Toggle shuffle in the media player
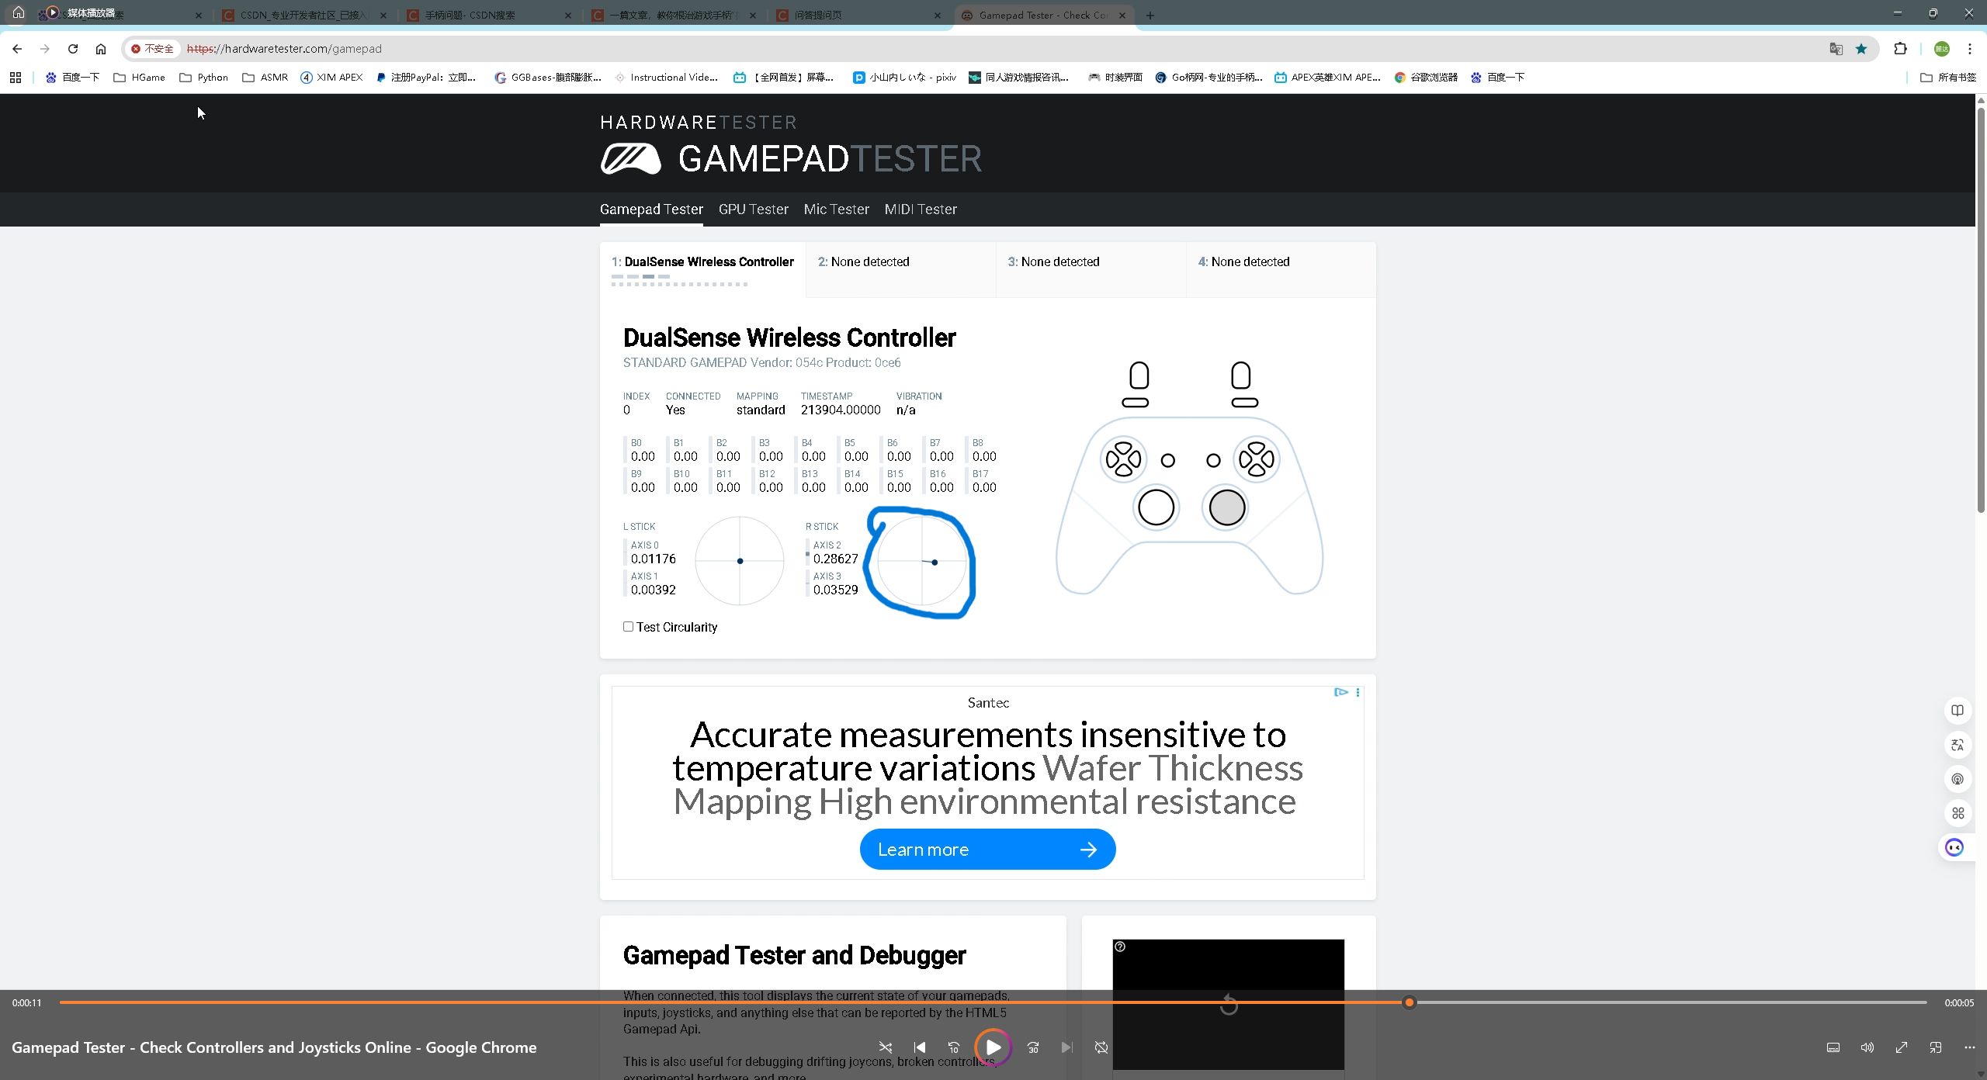The height and width of the screenshot is (1080, 1987). pyautogui.click(x=885, y=1047)
